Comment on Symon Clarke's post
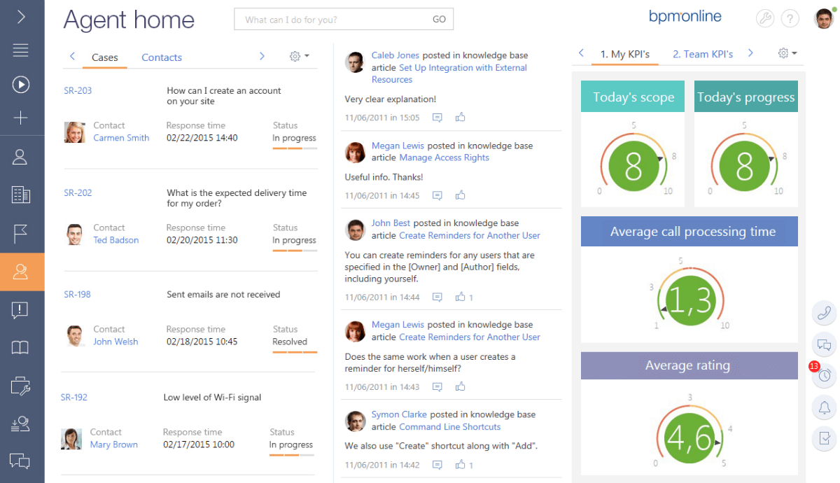 [437, 465]
